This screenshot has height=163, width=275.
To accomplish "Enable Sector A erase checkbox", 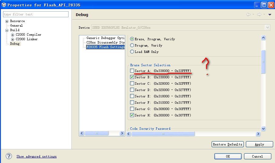I will 132,71.
